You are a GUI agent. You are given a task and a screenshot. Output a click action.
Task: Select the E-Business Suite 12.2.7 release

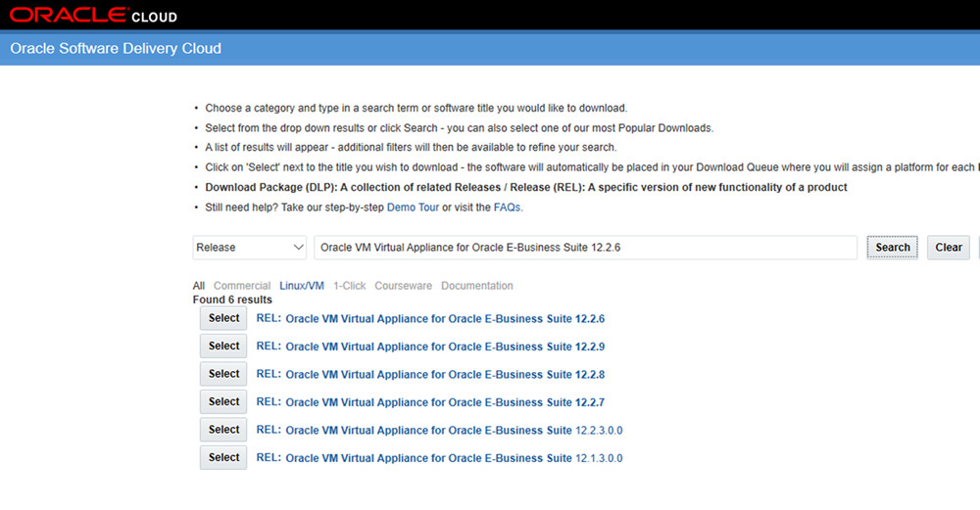click(x=223, y=401)
